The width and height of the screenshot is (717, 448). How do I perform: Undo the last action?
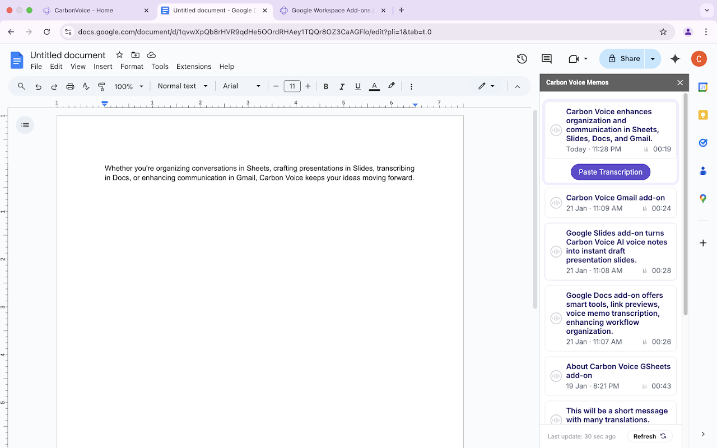pyautogui.click(x=38, y=86)
